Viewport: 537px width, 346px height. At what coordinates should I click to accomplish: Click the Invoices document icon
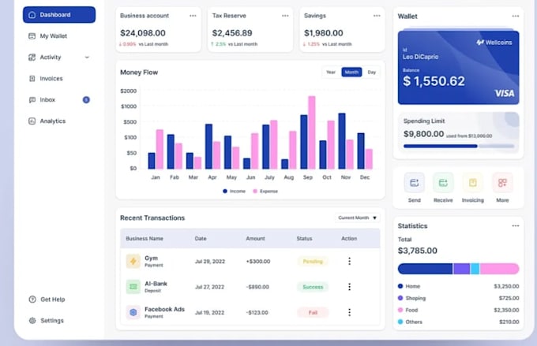click(32, 79)
